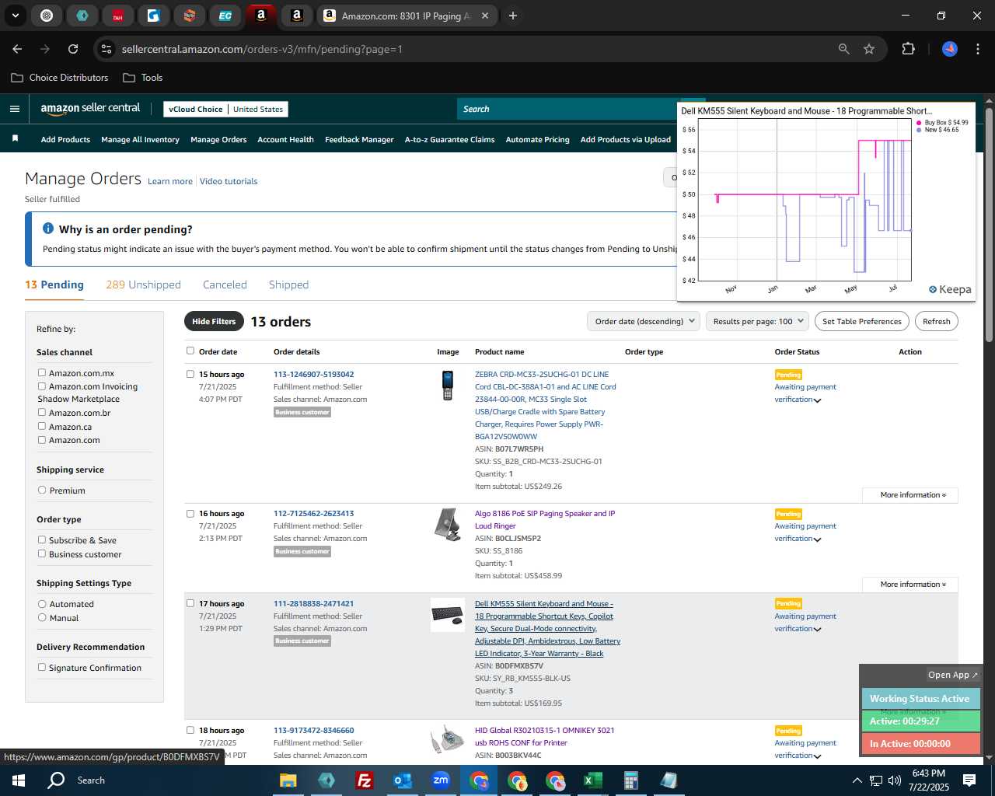This screenshot has width=995, height=796.
Task: Check the Amazon.com.br sales channel filter
Action: pyautogui.click(x=42, y=413)
